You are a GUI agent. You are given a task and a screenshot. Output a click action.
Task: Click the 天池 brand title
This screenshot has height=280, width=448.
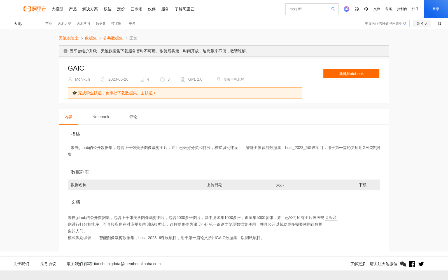[x=18, y=24]
